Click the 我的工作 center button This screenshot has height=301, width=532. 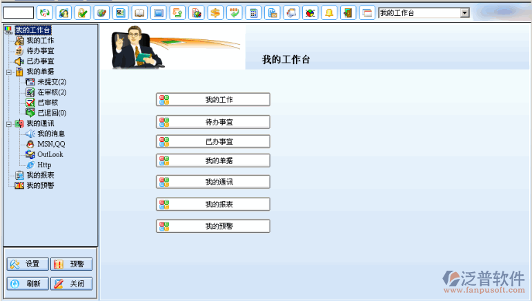[x=213, y=100]
